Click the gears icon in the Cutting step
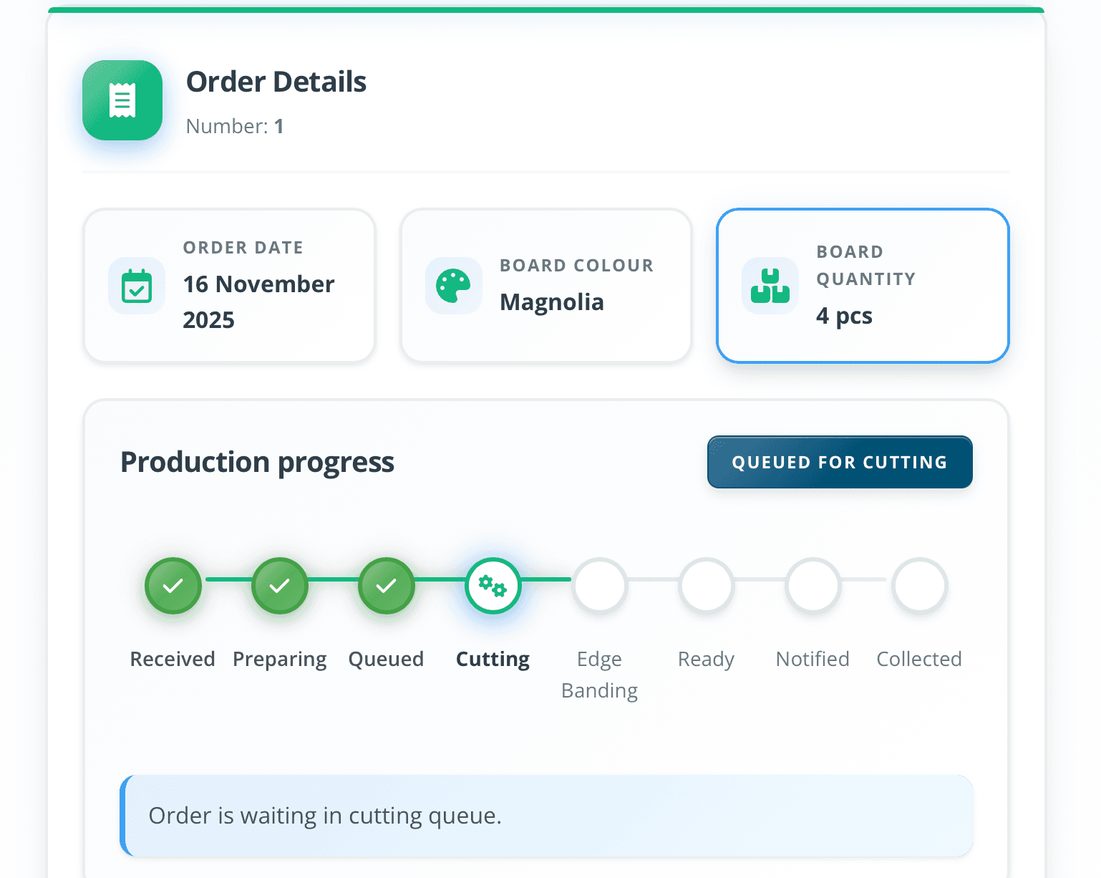 point(493,586)
